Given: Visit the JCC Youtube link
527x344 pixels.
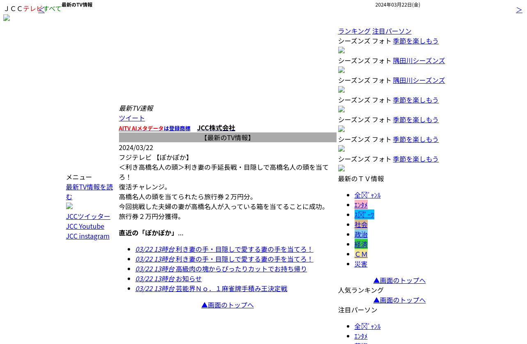Looking at the screenshot, I should (x=85, y=226).
